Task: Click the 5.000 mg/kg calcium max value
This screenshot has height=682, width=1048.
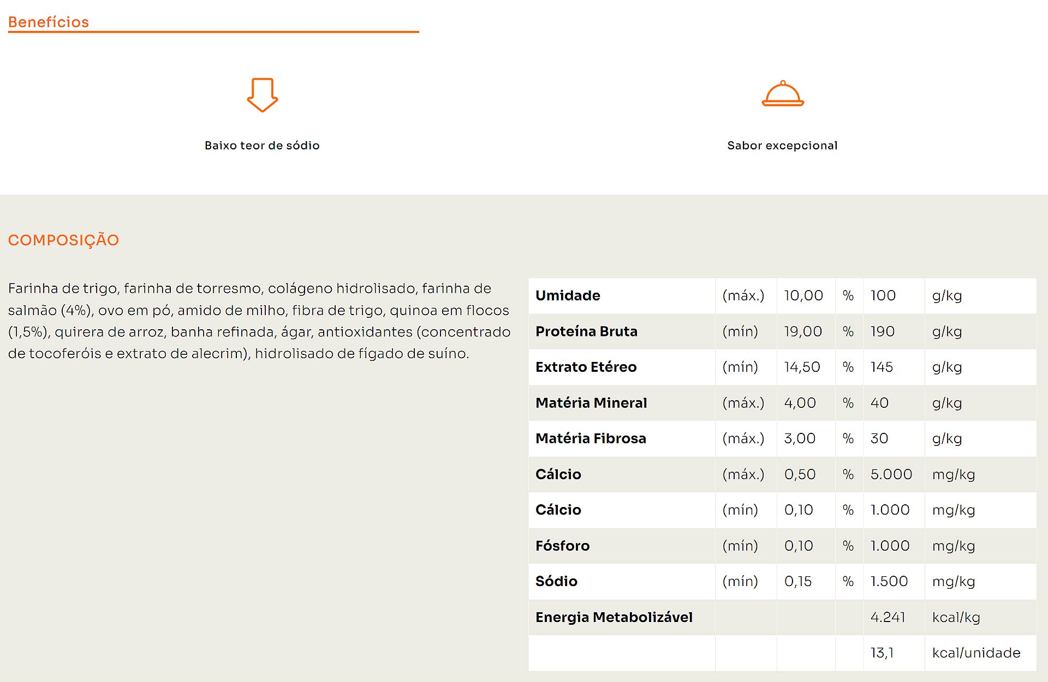Action: (891, 474)
